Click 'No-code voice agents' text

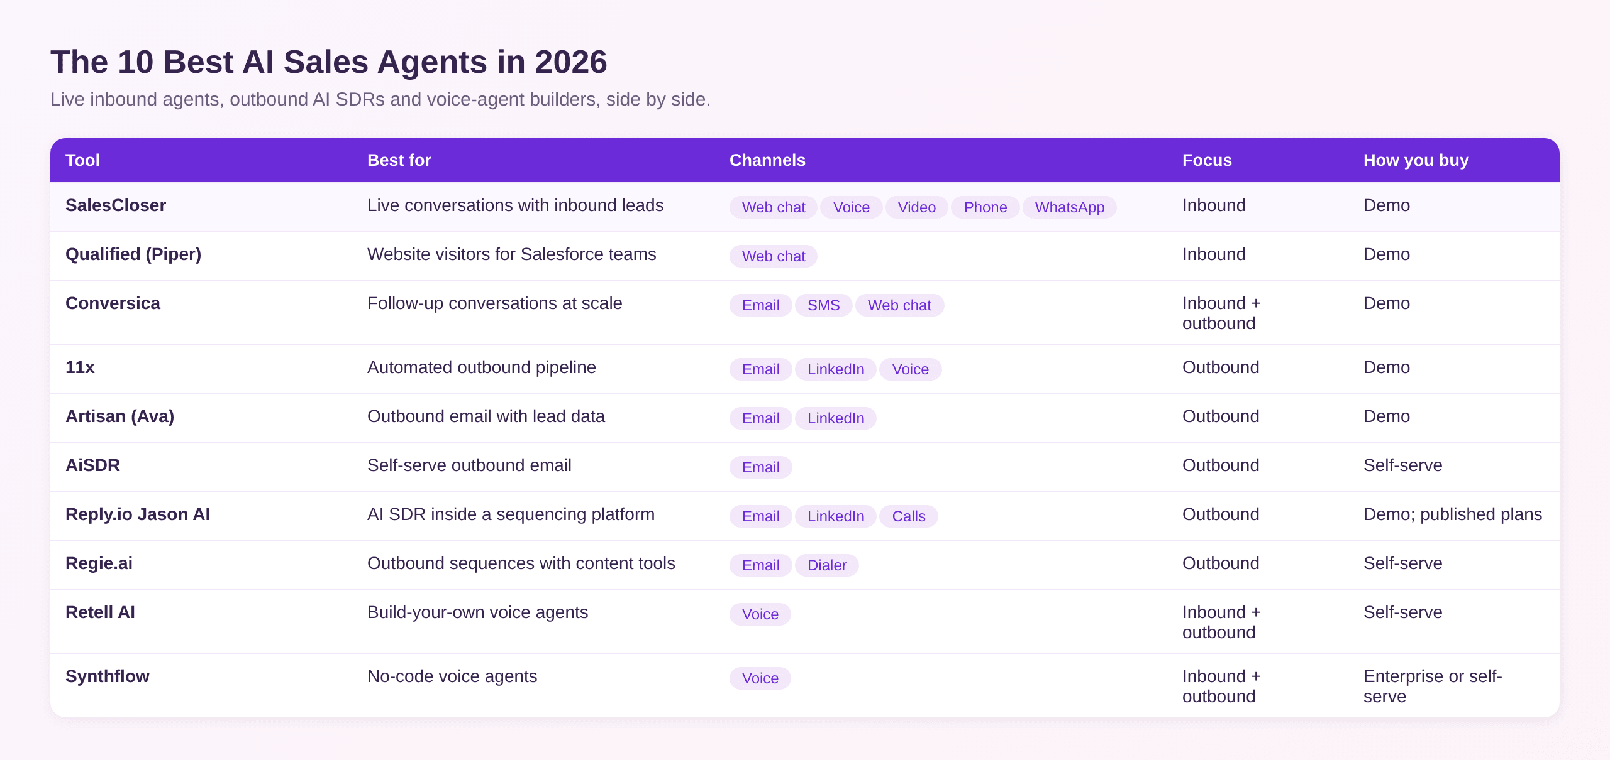pos(452,676)
